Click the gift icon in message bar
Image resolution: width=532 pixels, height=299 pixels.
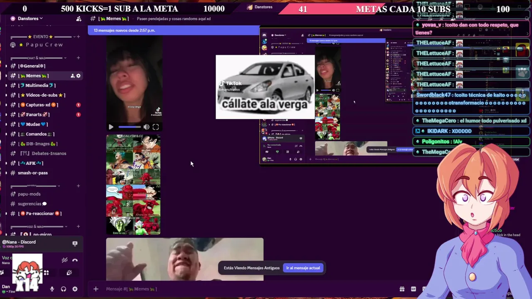pyautogui.click(x=402, y=289)
